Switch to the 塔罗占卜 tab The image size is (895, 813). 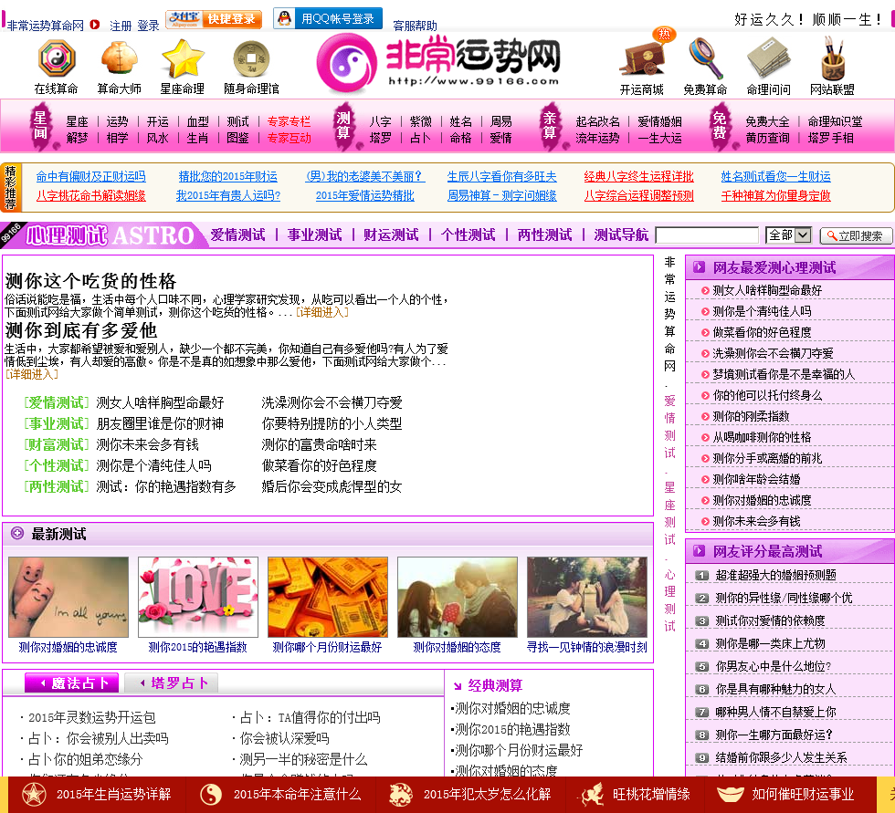tap(172, 683)
